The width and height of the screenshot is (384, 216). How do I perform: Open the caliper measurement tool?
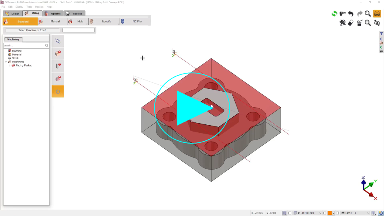(343, 14)
